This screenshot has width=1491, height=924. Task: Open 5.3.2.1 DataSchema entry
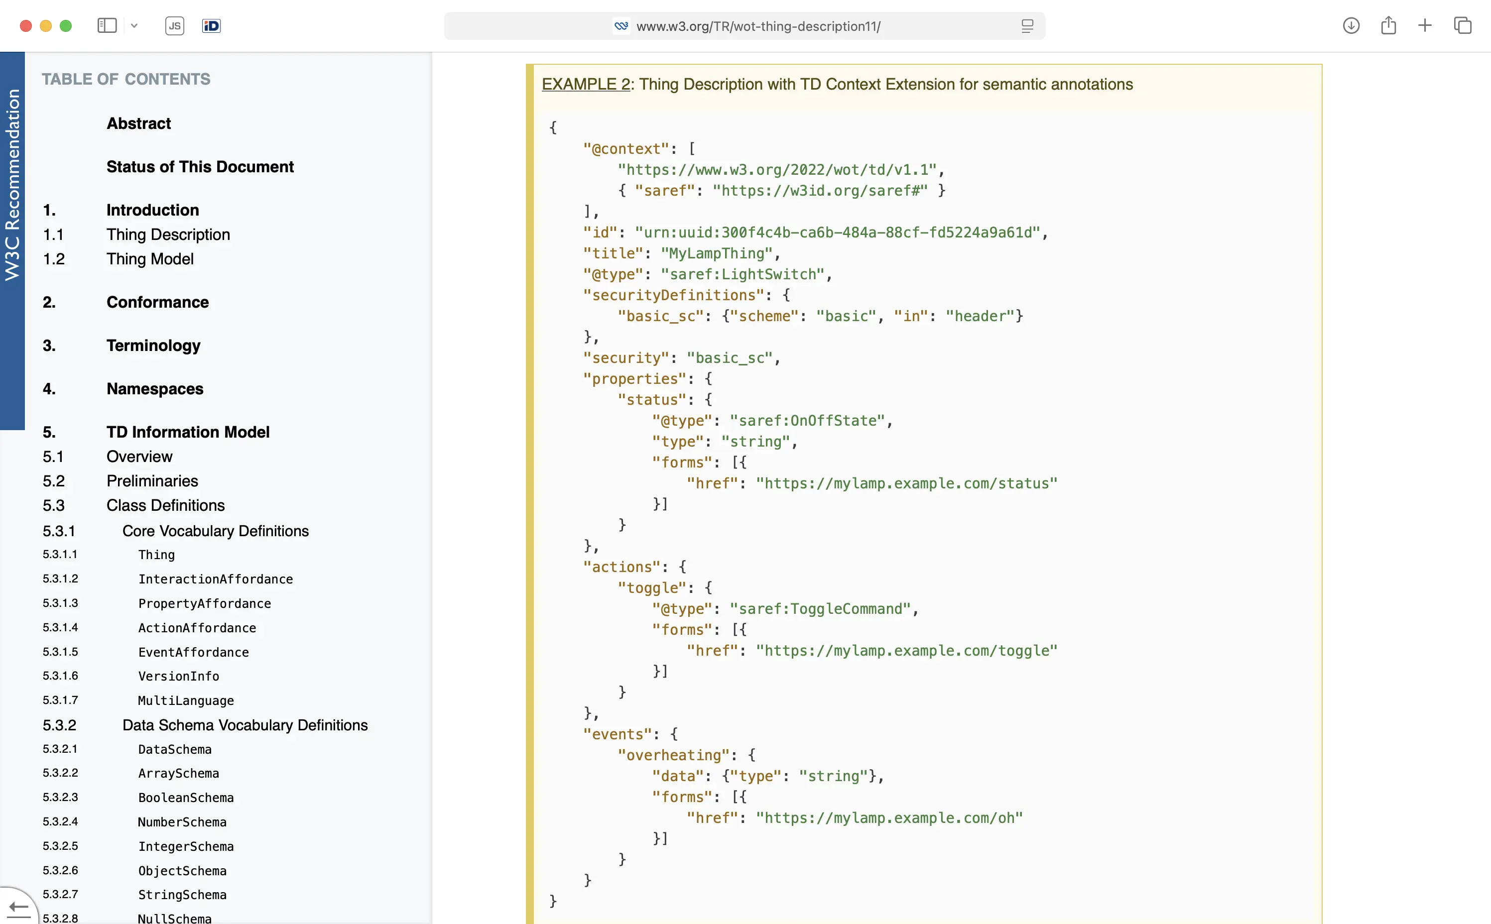coord(175,750)
